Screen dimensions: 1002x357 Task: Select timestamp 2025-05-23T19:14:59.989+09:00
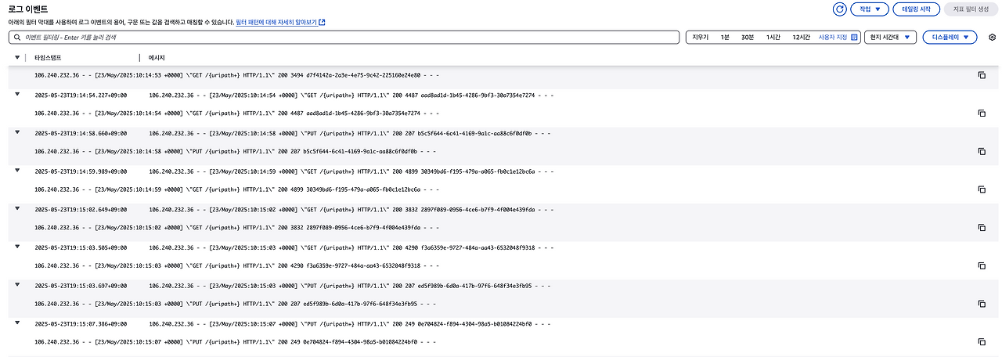pyautogui.click(x=81, y=171)
